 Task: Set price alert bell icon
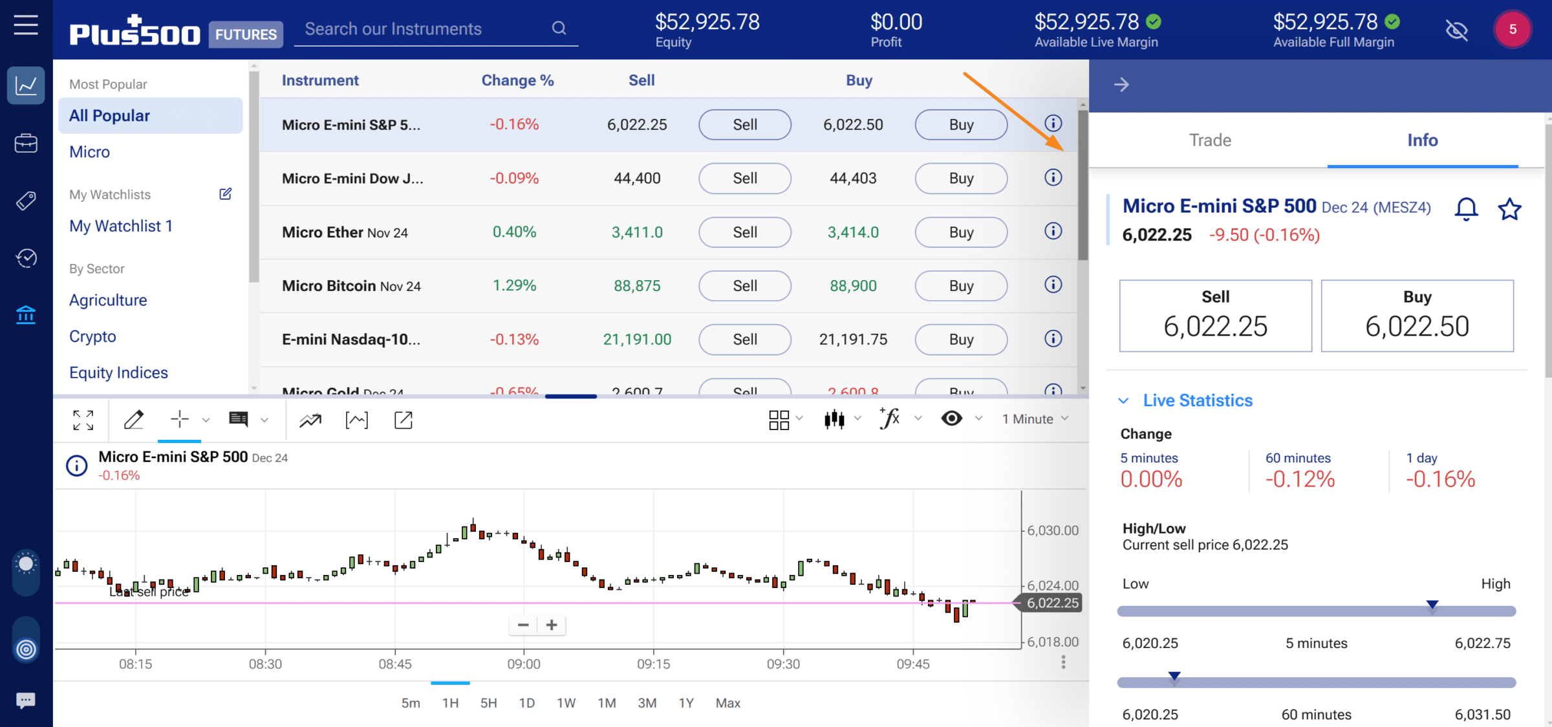(x=1467, y=209)
